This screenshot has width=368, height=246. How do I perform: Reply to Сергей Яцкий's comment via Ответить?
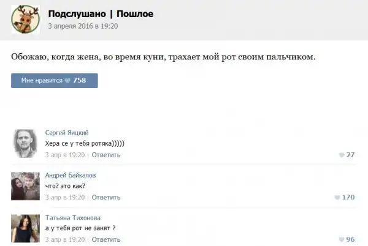tap(106, 155)
